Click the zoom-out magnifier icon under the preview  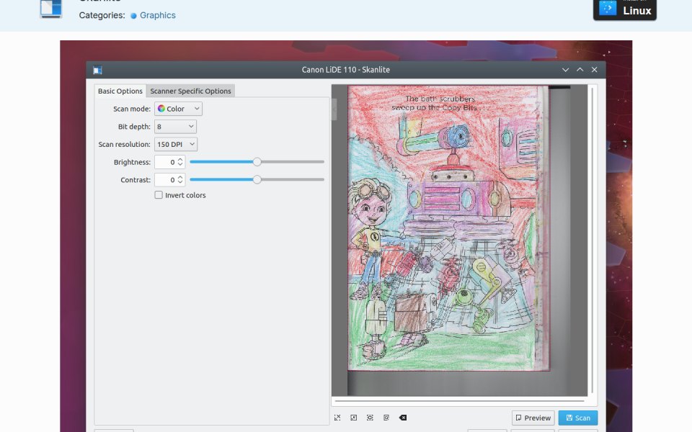click(x=353, y=418)
